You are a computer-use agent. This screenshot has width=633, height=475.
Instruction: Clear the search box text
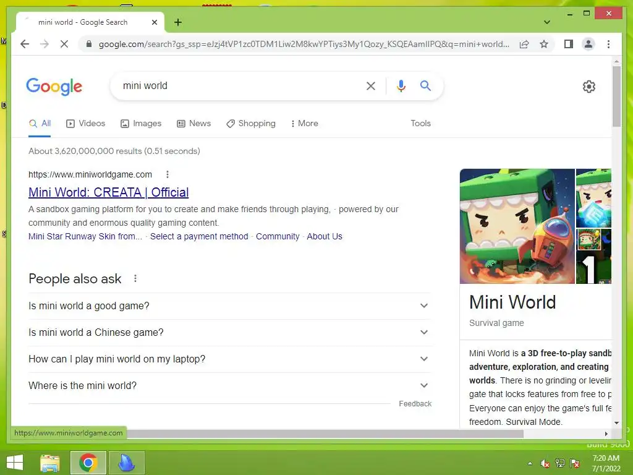click(371, 85)
